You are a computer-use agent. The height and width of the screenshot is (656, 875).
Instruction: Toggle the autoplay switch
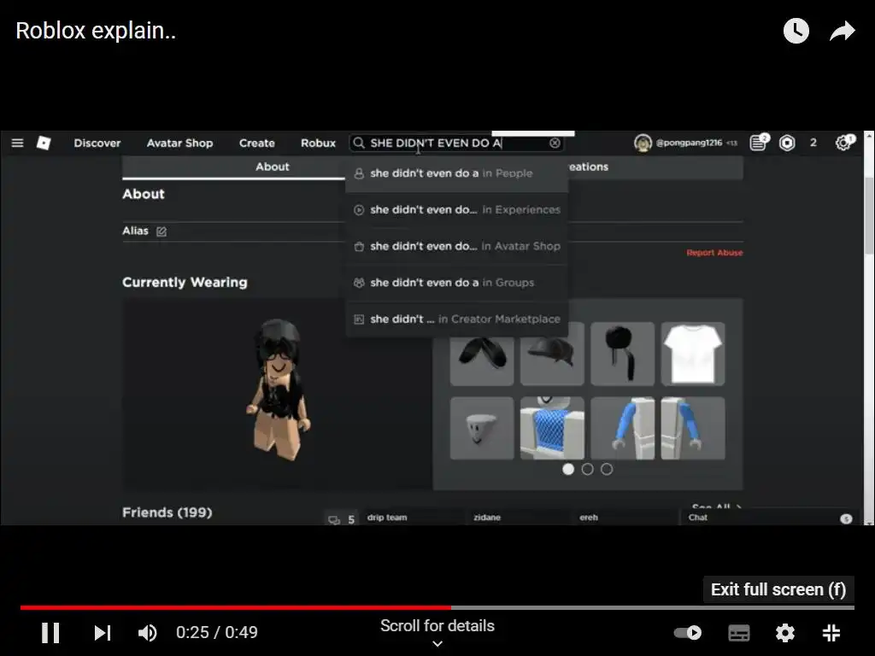tap(688, 633)
